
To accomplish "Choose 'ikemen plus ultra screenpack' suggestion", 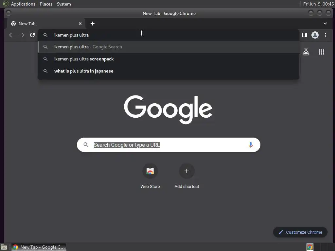I will (x=168, y=59).
